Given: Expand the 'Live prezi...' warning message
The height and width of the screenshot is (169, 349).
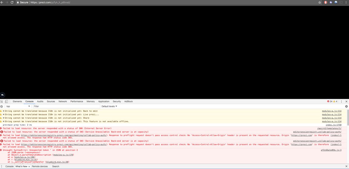Looking at the screenshot, I should 4,115.
